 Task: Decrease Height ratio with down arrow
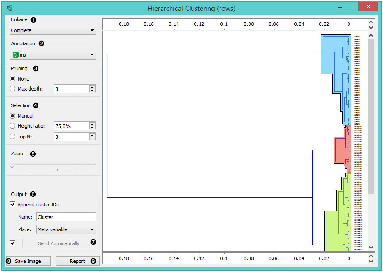(92, 128)
